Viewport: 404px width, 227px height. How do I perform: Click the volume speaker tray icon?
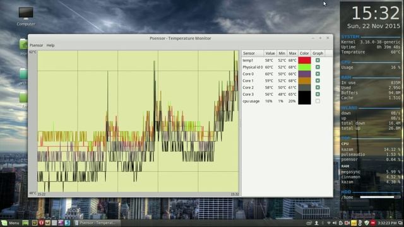(x=335, y=223)
